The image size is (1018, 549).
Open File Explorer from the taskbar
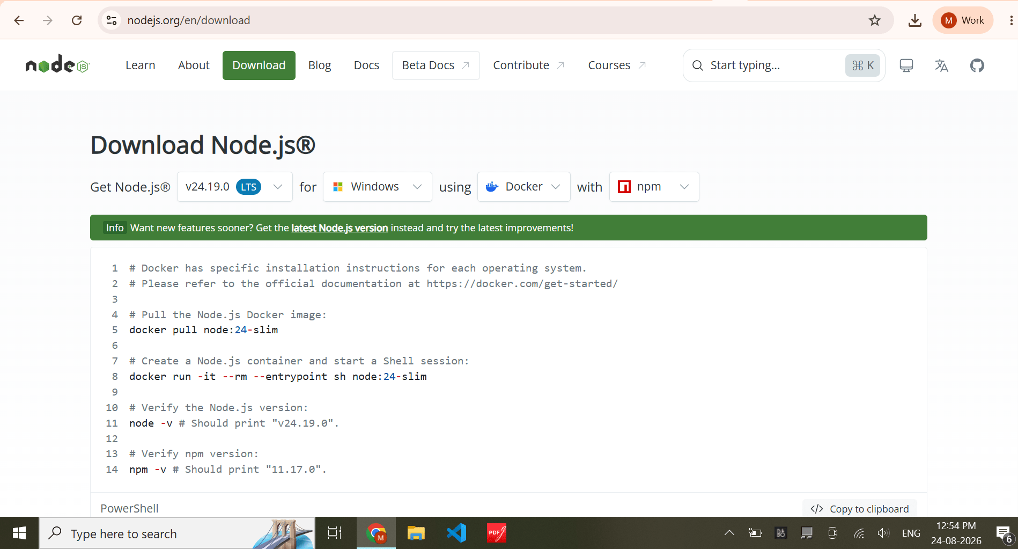click(x=416, y=533)
